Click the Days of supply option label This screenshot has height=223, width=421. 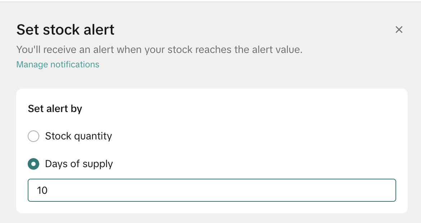(79, 164)
